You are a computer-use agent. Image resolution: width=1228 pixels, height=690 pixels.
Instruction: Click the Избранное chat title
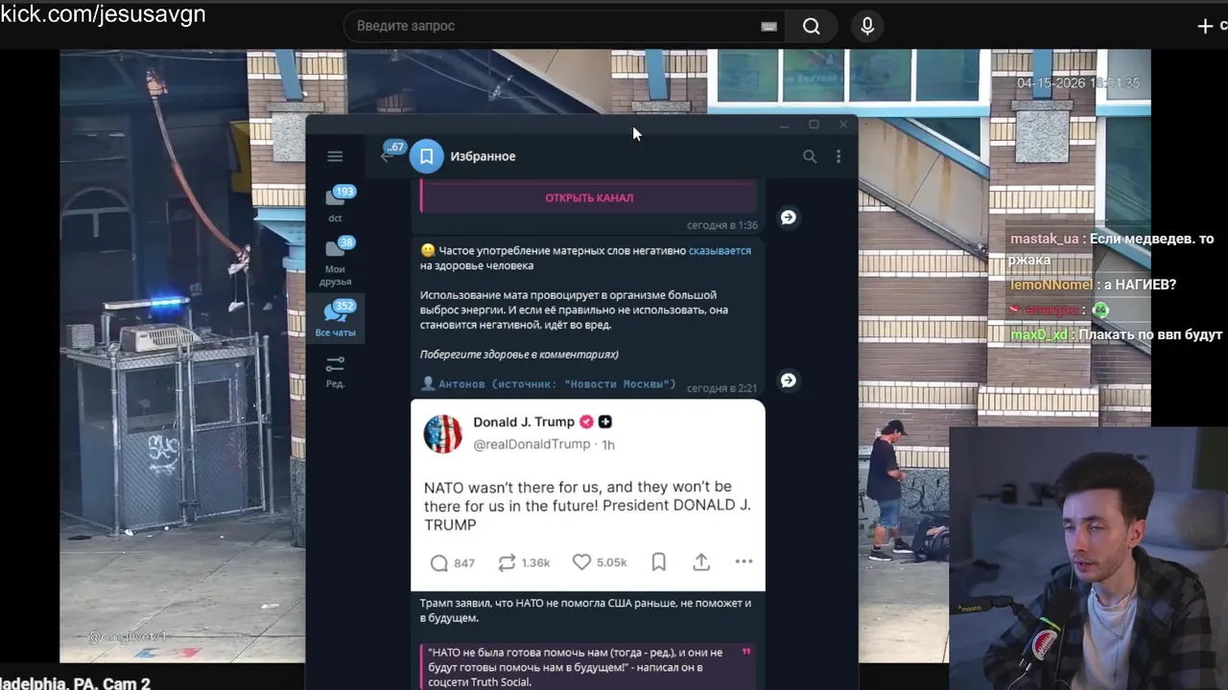coord(483,156)
